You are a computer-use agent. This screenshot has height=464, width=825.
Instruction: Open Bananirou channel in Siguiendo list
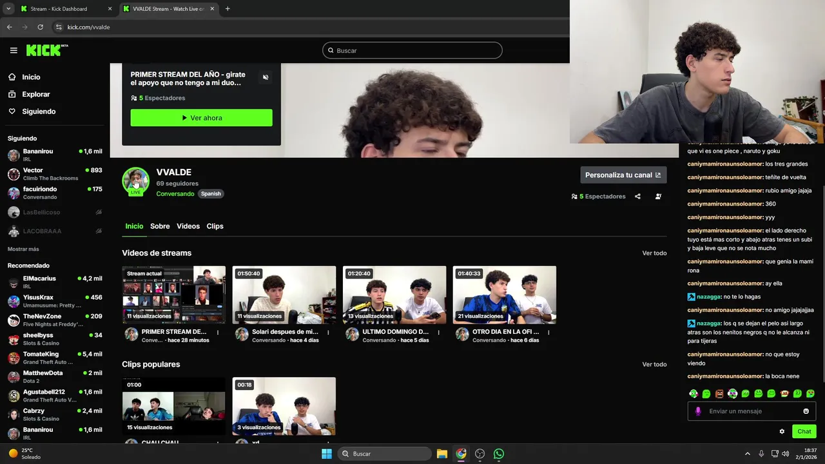tap(55, 155)
